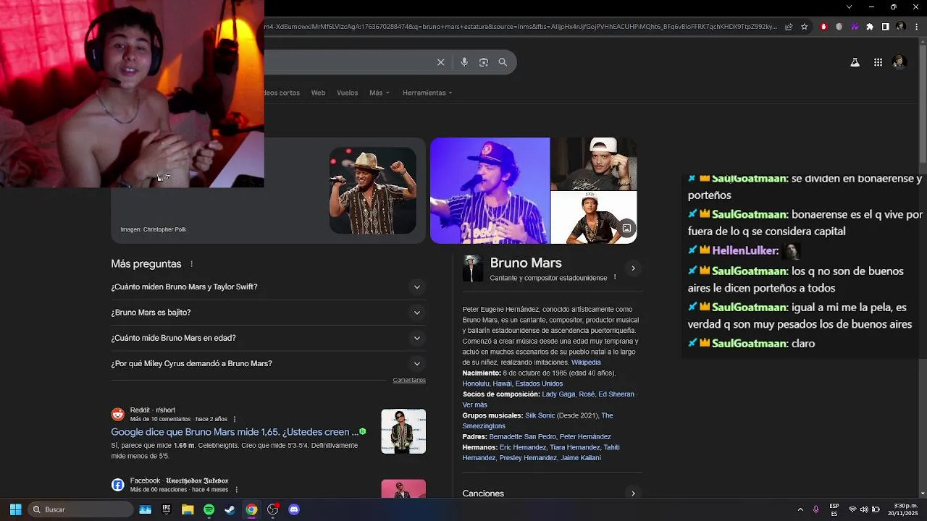The height and width of the screenshot is (521, 927).
Task: Switch to the Vuelos tab
Action: [347, 93]
